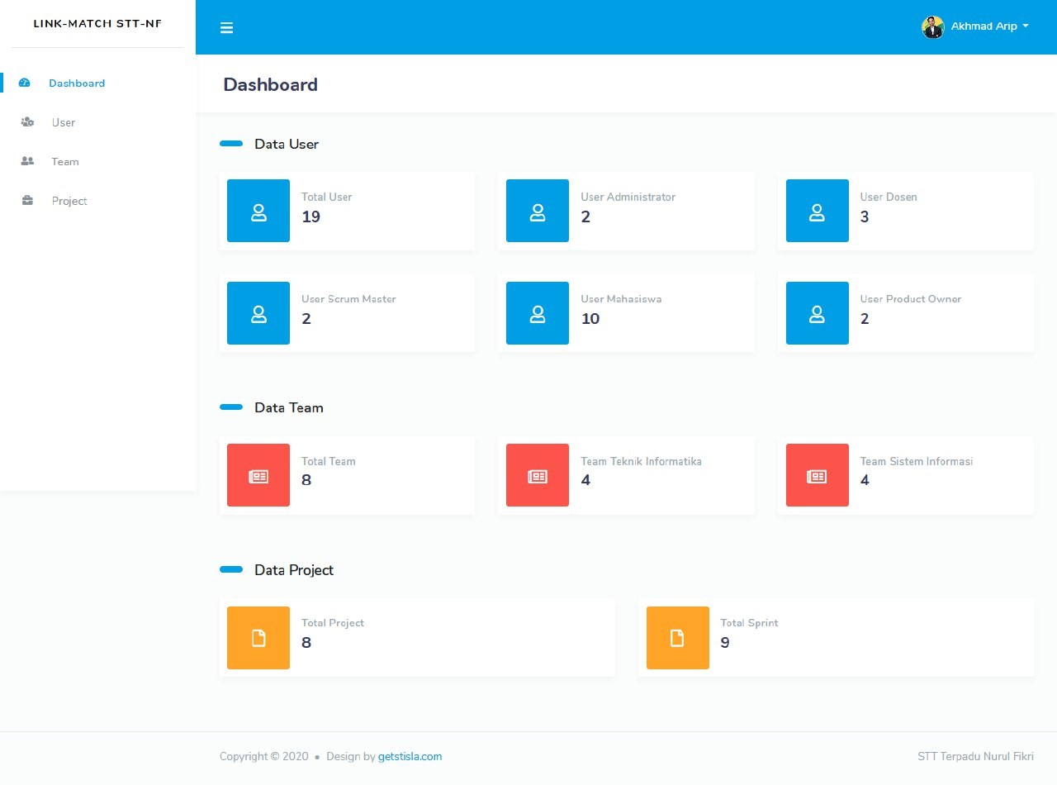Open the Akhmad Arip user dropdown
Screen dimensions: 1057x785
(x=975, y=27)
